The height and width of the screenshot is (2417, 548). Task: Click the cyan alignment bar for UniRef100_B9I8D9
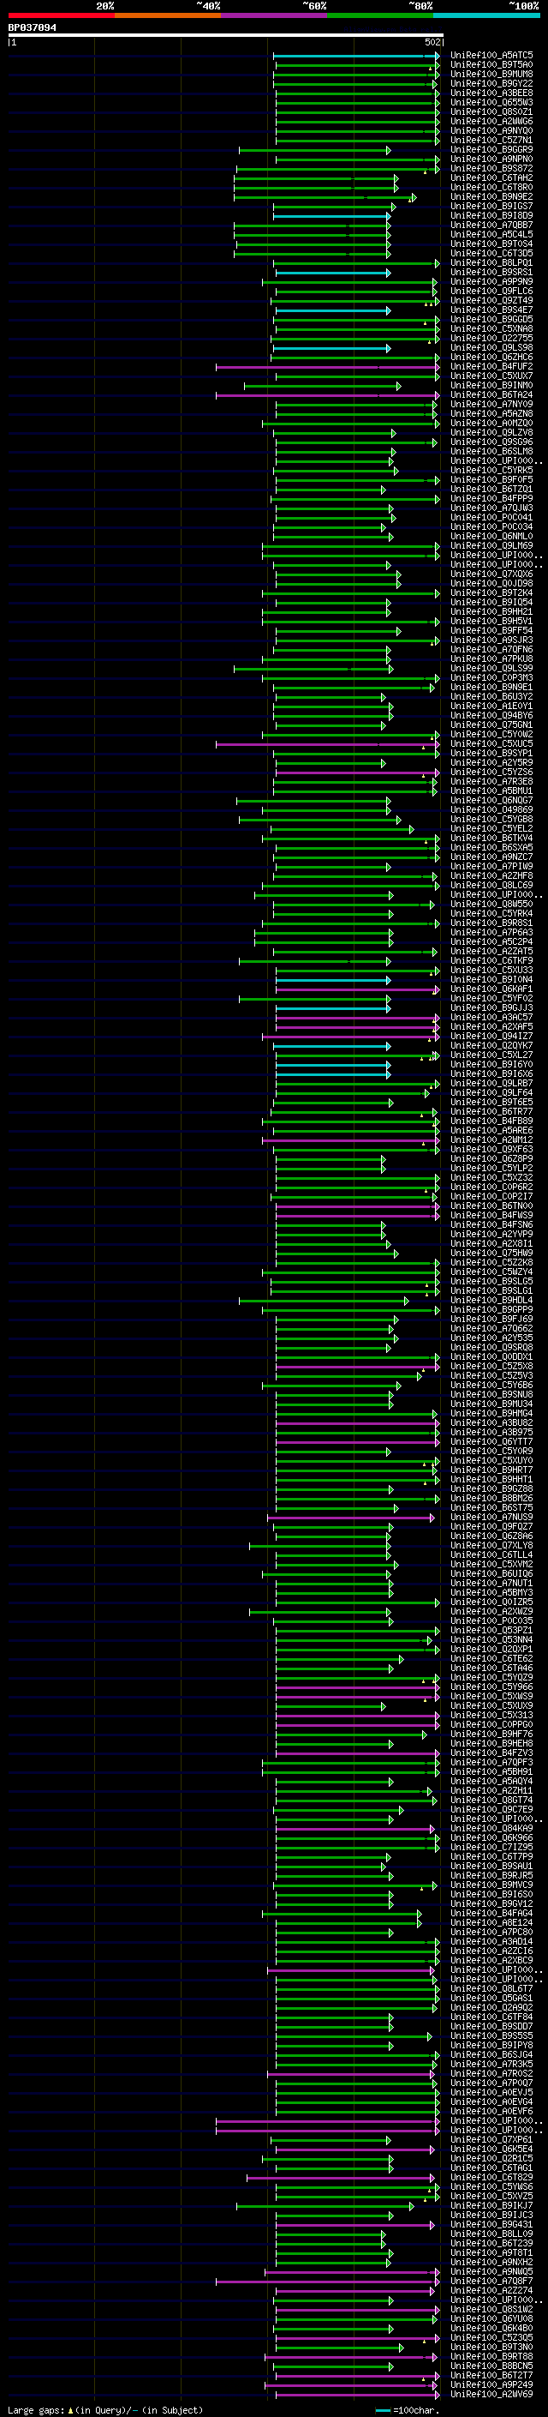331,216
